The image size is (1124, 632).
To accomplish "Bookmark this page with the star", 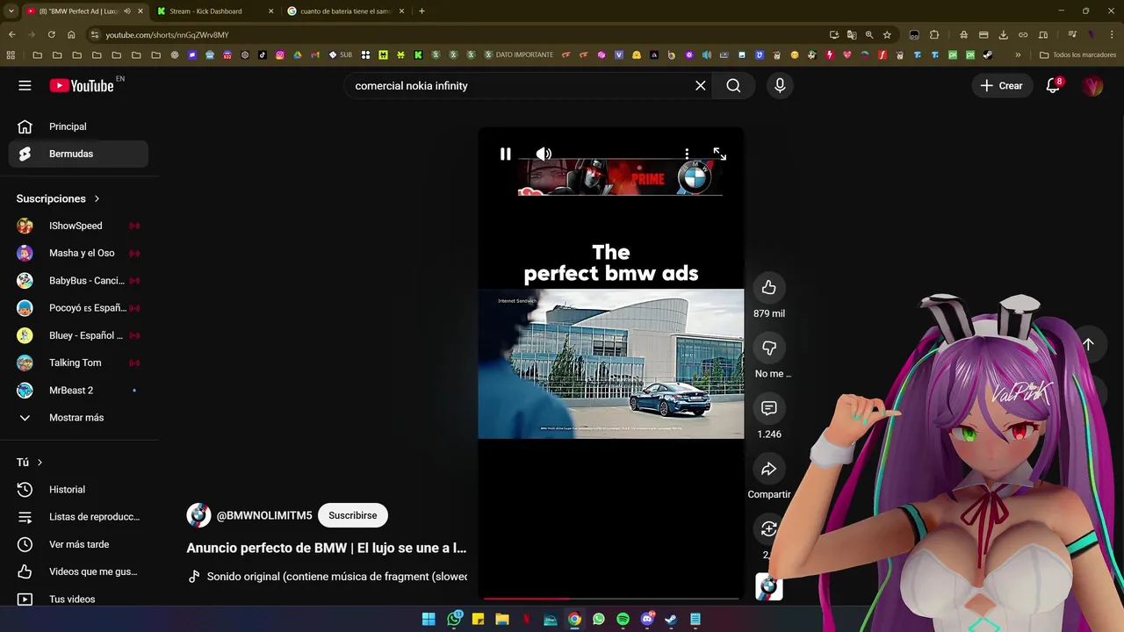I will (x=887, y=34).
